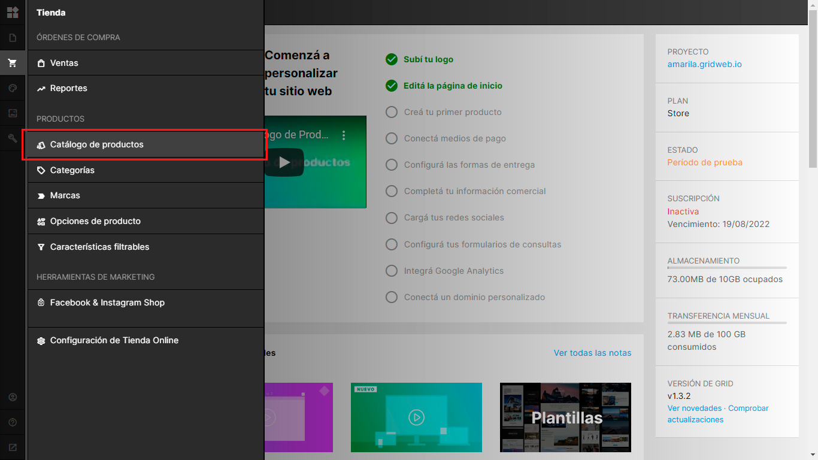Open the image gallery sidebar icon

13,113
